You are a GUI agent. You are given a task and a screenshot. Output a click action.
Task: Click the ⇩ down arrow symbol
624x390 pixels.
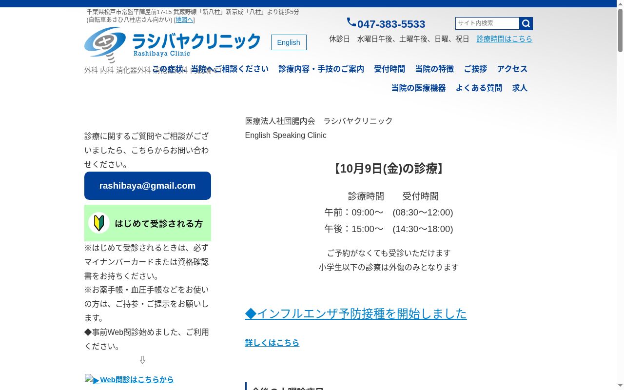tap(142, 360)
